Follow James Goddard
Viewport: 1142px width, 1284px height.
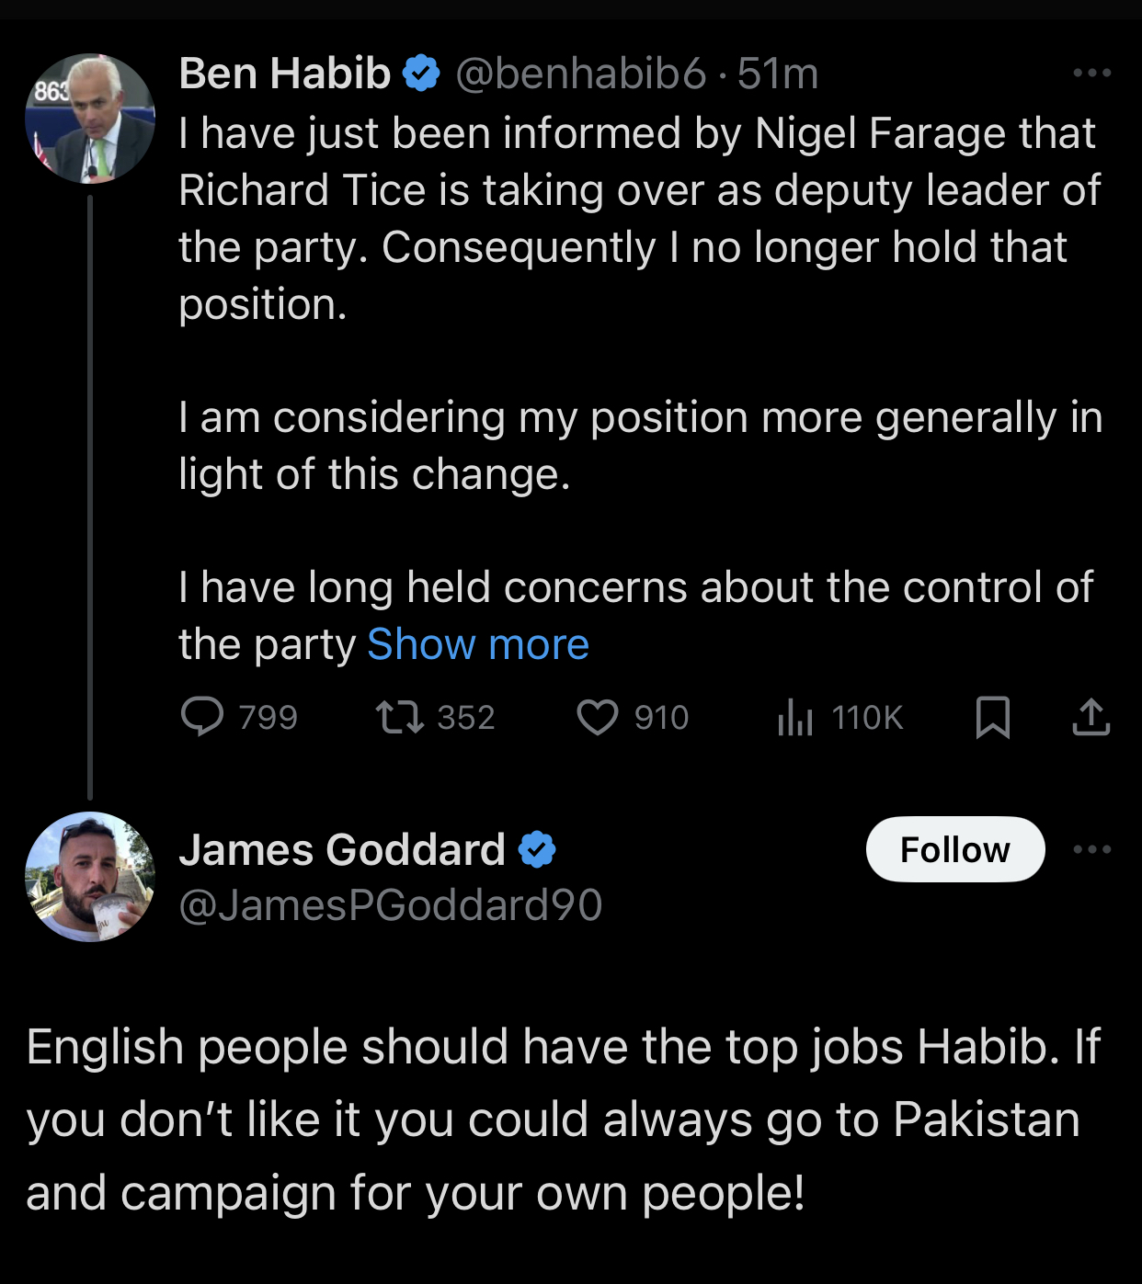click(x=954, y=849)
